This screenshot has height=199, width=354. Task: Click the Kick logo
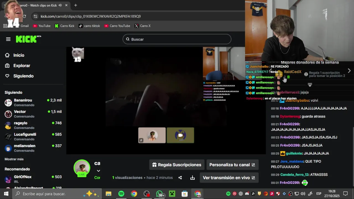click(x=28, y=39)
